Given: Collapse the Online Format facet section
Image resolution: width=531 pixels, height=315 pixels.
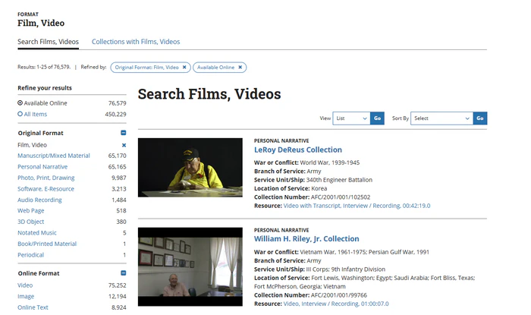Looking at the screenshot, I should [124, 273].
